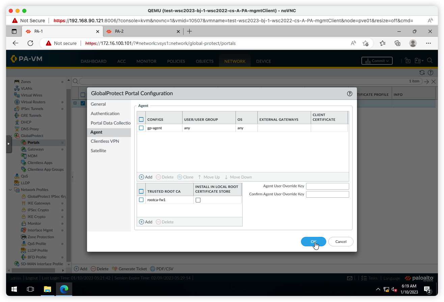Open the Language option in the footer
The image size is (444, 302).
coord(392,278)
